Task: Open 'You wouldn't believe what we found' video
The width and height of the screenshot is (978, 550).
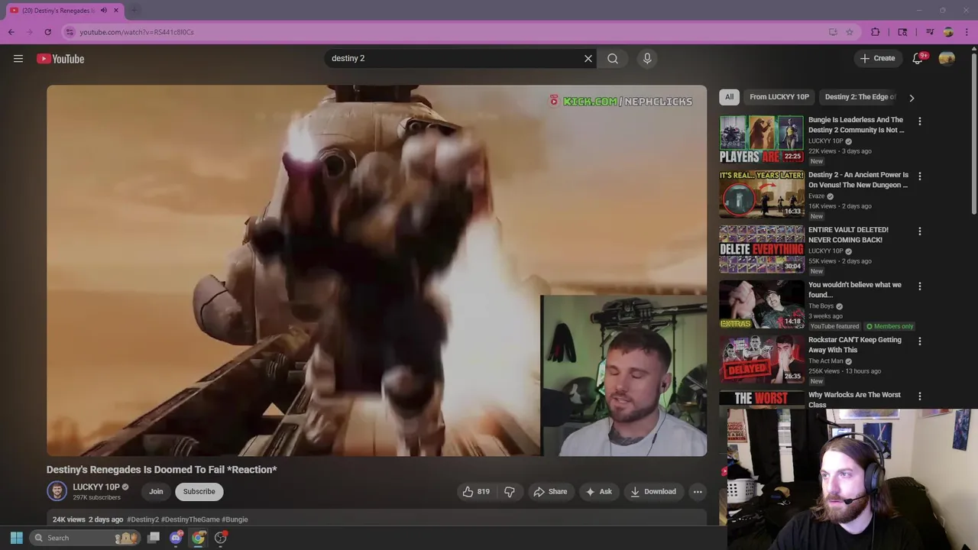Action: [761, 304]
